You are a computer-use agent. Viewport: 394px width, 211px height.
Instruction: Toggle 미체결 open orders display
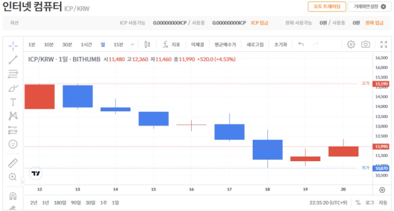tap(197, 45)
